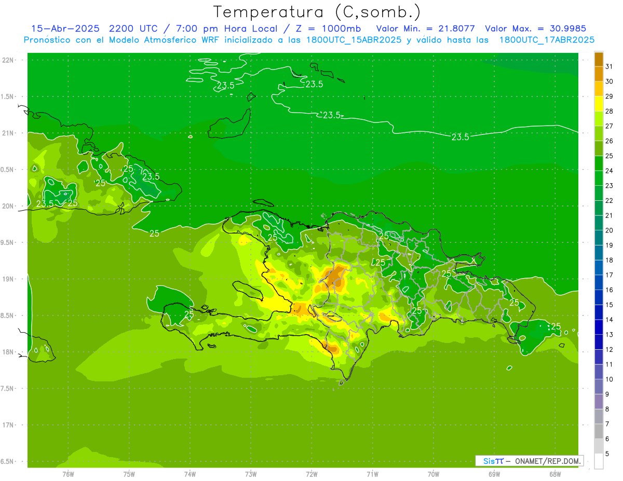The image size is (623, 481).
Task: Pick the dark blue swatch between 13 and 14
Action: coord(599,326)
